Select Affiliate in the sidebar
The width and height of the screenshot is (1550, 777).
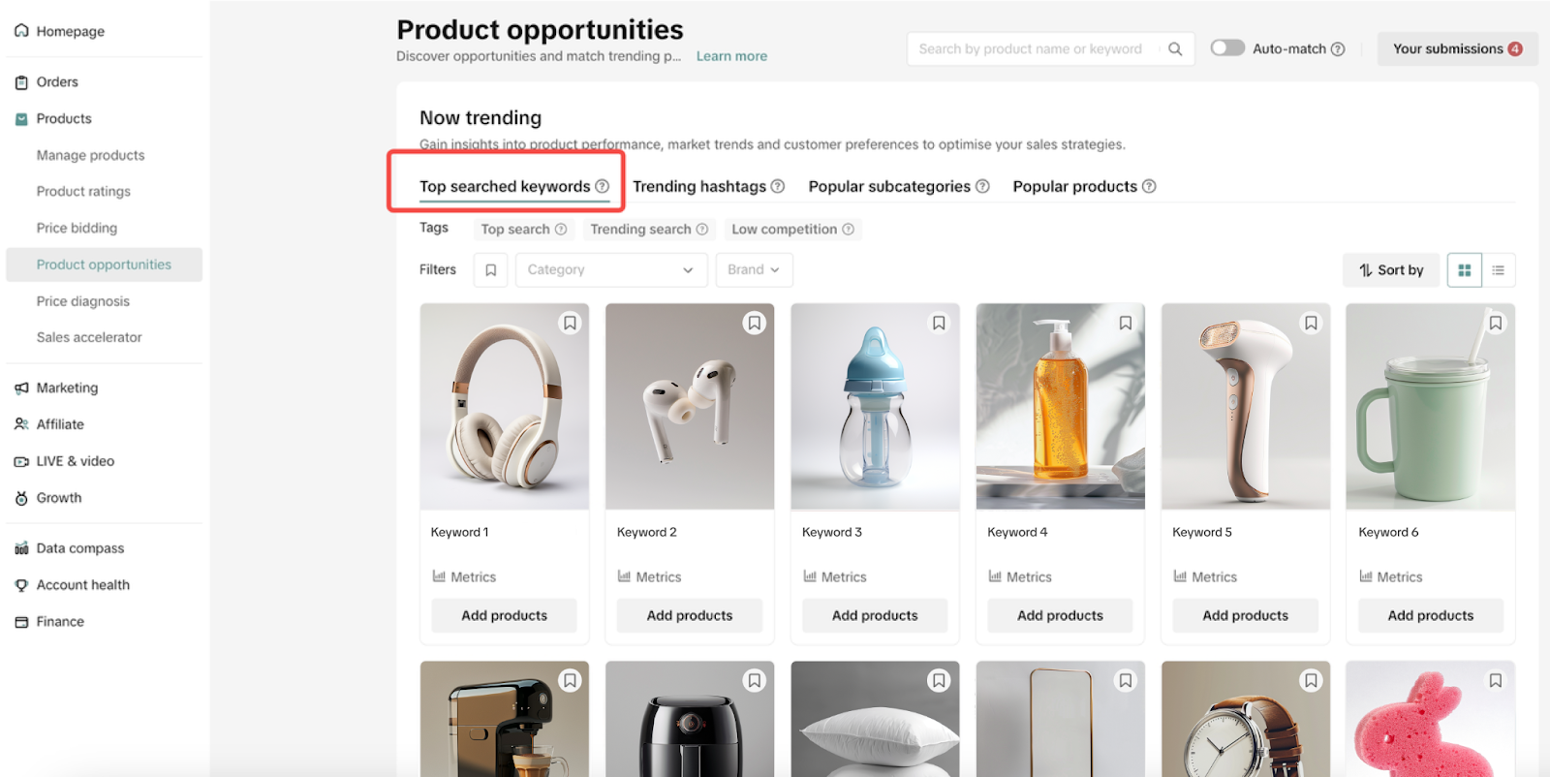coord(61,423)
